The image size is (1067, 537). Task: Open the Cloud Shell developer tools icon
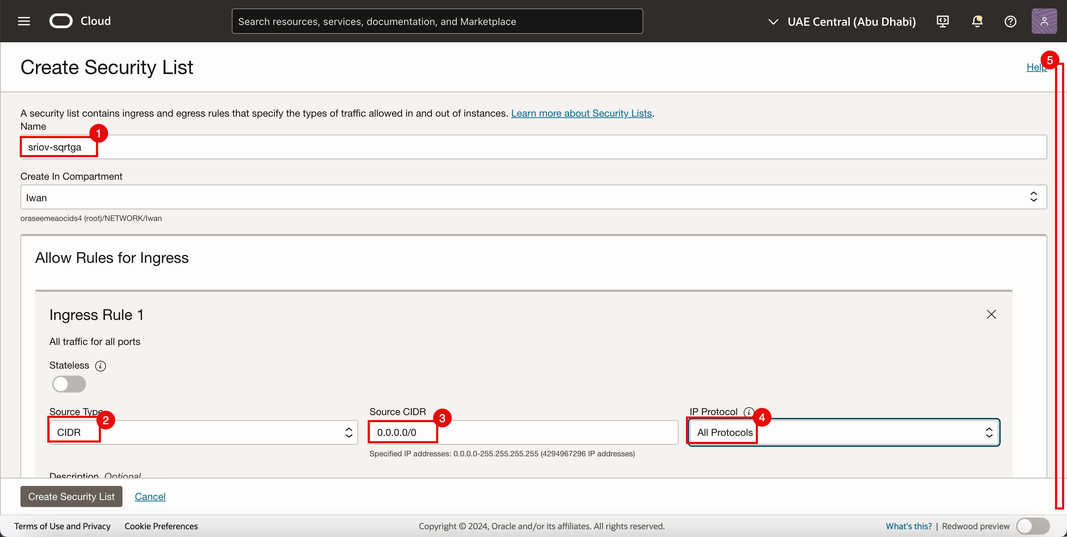pyautogui.click(x=943, y=21)
